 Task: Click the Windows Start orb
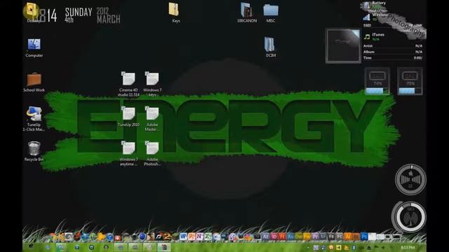(x=31, y=247)
